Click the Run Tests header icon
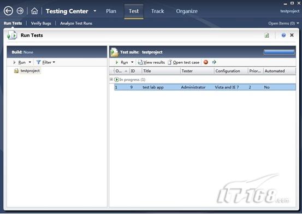 (x=12, y=35)
